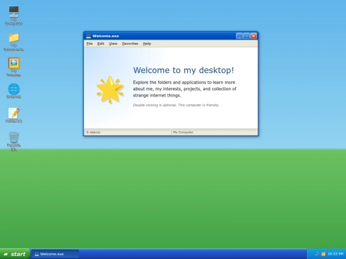This screenshot has height=259, width=346.
Task: Click the 10:53 PM clock
Action: click(x=335, y=254)
